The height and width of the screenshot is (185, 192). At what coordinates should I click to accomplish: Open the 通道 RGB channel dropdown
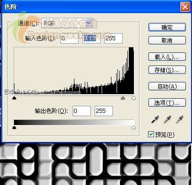coord(67,23)
